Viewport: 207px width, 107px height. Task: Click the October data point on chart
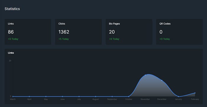click(x=129, y=96)
